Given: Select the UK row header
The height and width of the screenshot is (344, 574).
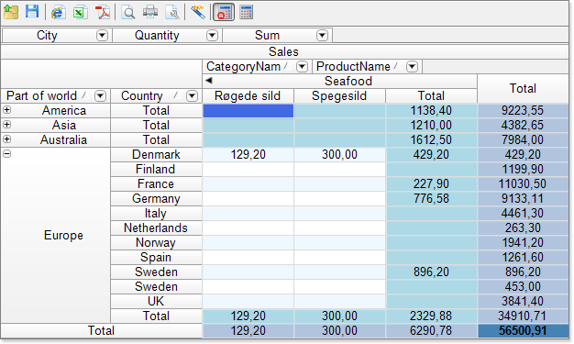Looking at the screenshot, I should click(156, 301).
